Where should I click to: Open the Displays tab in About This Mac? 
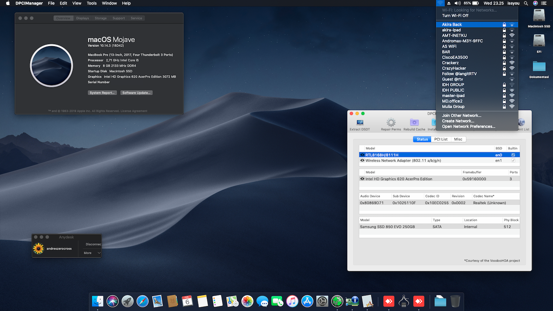pos(83,18)
